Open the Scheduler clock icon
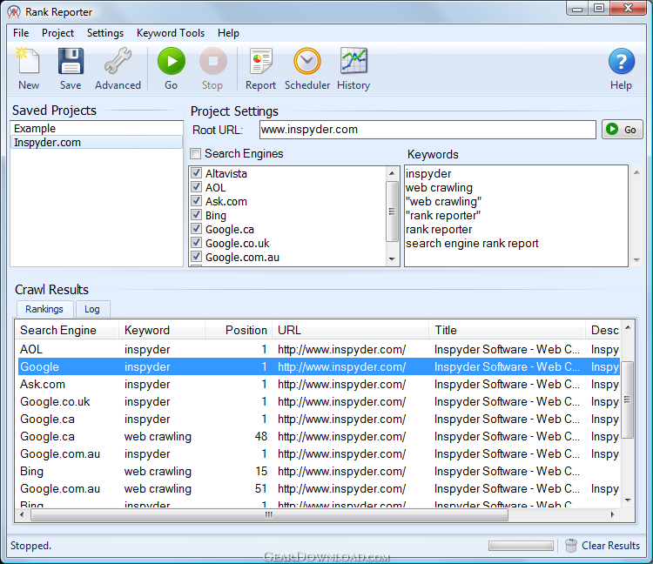Image resolution: width=653 pixels, height=564 pixels. click(x=307, y=61)
